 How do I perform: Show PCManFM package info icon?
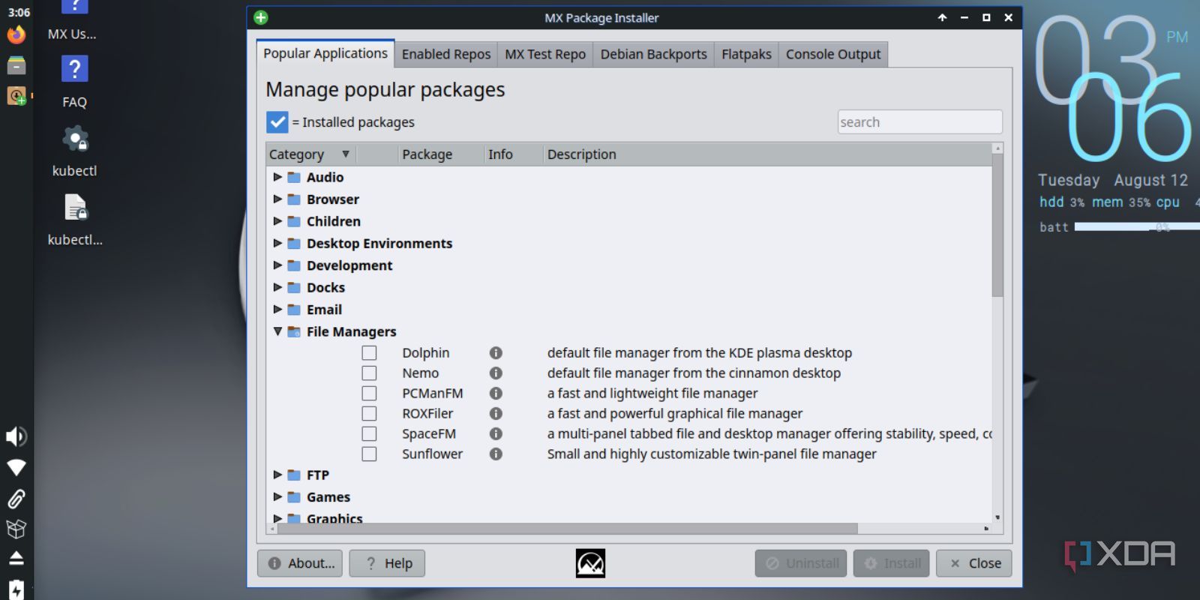[496, 393]
